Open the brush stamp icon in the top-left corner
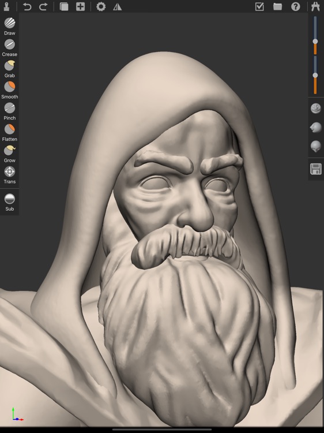Viewport: 324px width, 433px height. (6, 6)
